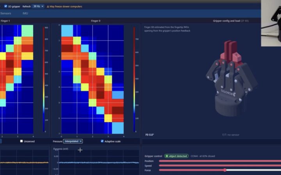Image resolution: width=281 pixels, height=175 pixels.
Task: Adjust the Speed slider bar
Action: point(220,166)
